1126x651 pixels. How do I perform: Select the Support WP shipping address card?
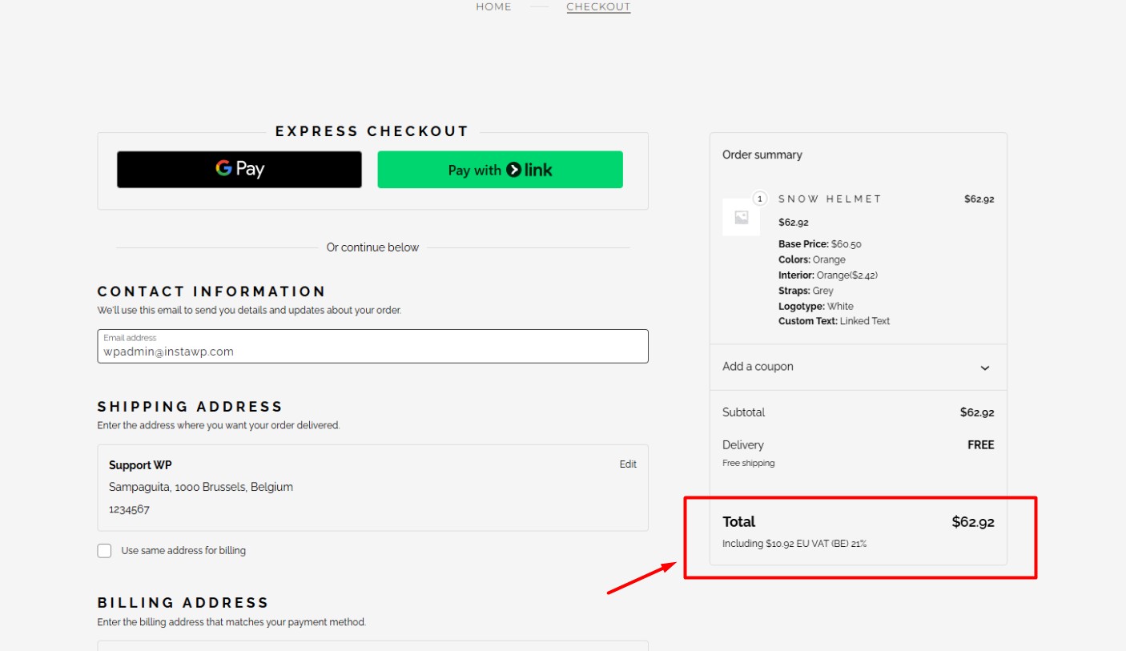click(372, 487)
